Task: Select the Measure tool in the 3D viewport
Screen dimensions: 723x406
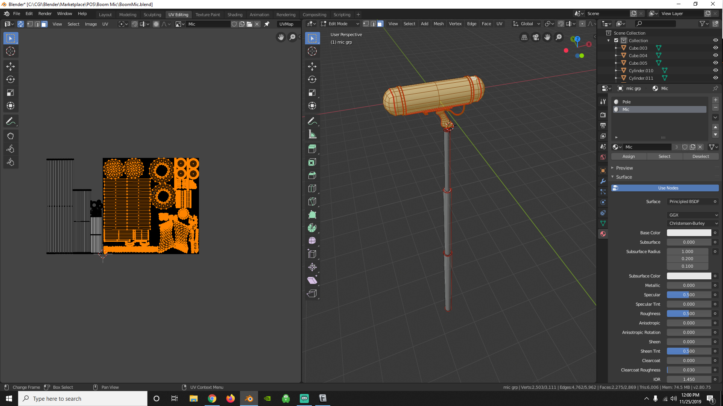Action: tap(312, 134)
